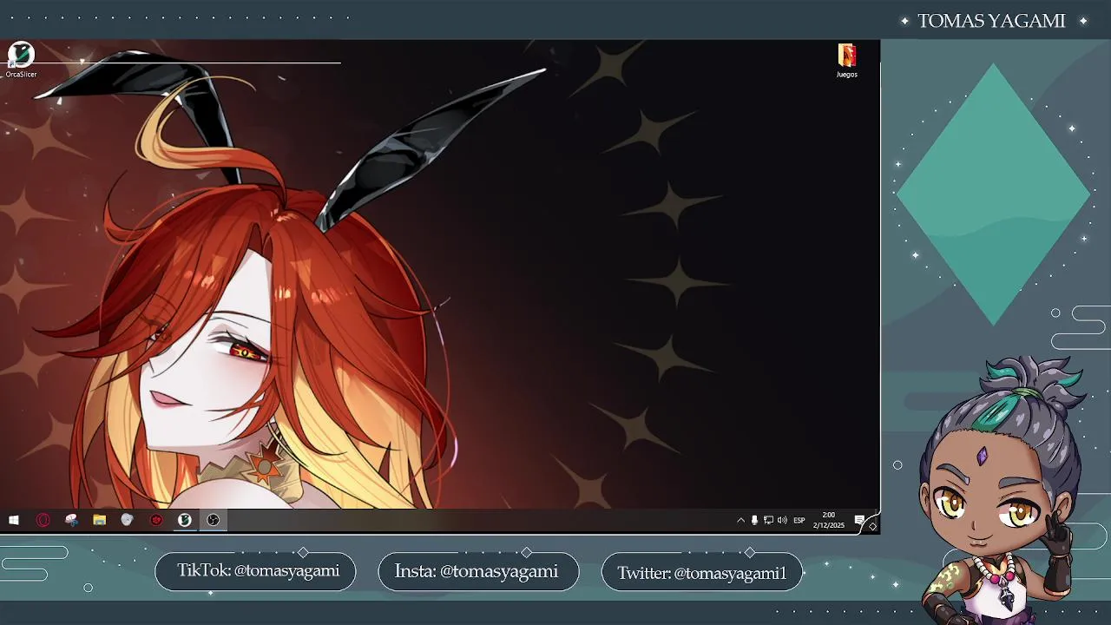
Task: Open the volume control tray icon
Action: (782, 520)
